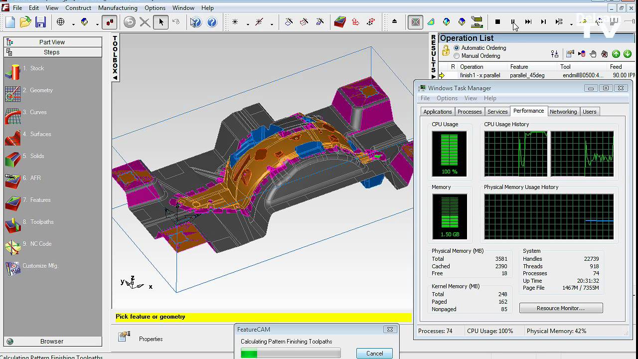Expand the globe view dropdown arrow
The height and width of the screenshot is (359, 638).
pyautogui.click(x=73, y=23)
